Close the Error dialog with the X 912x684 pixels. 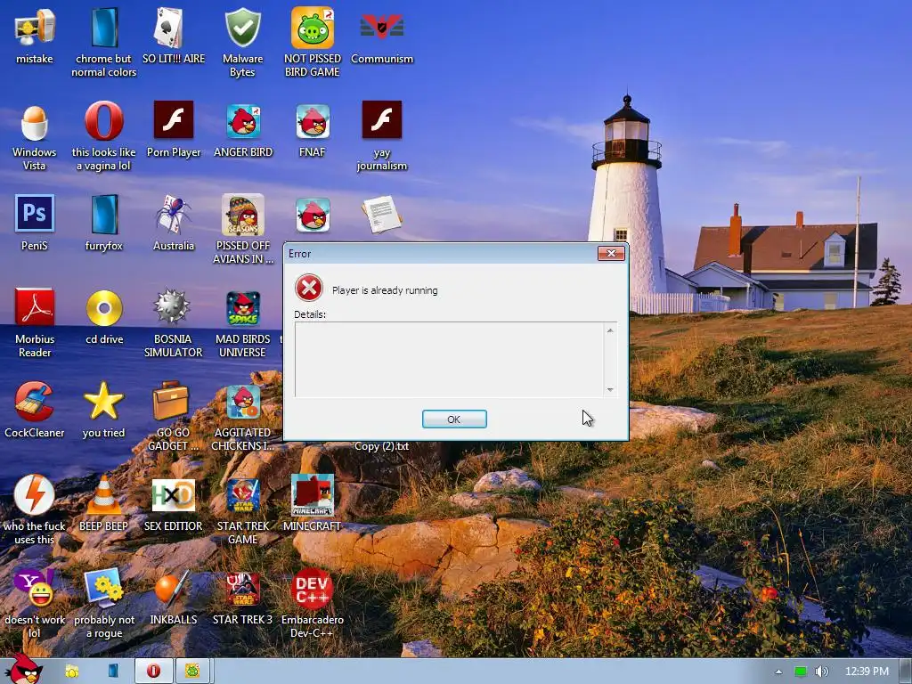[x=611, y=253]
